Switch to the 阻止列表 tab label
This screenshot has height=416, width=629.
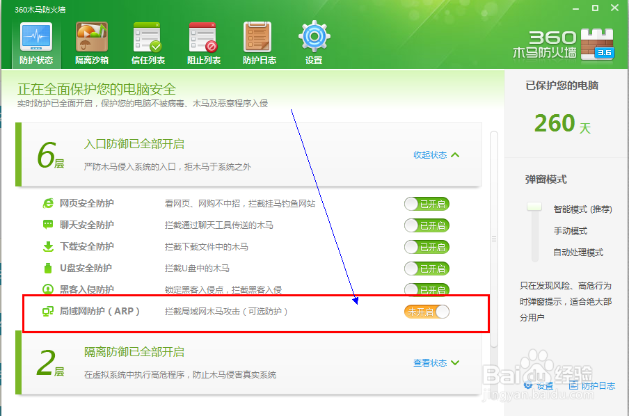(204, 60)
